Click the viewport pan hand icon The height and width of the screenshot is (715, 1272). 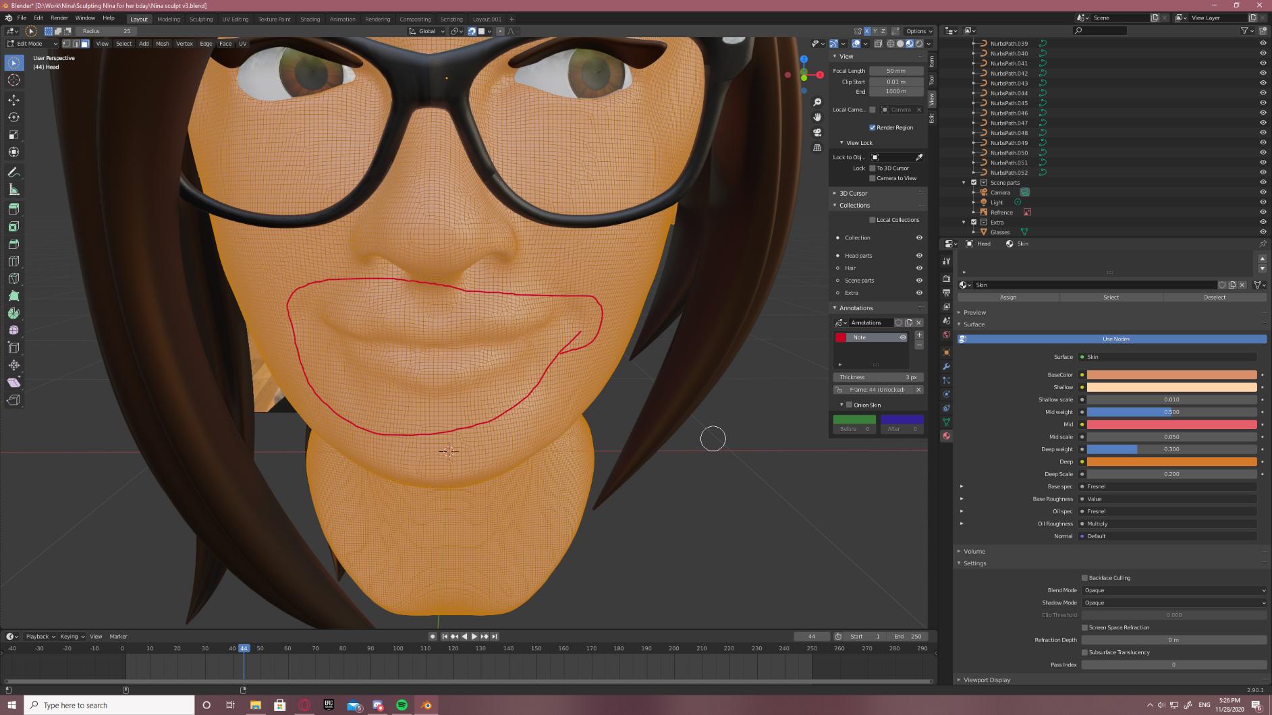coord(817,117)
